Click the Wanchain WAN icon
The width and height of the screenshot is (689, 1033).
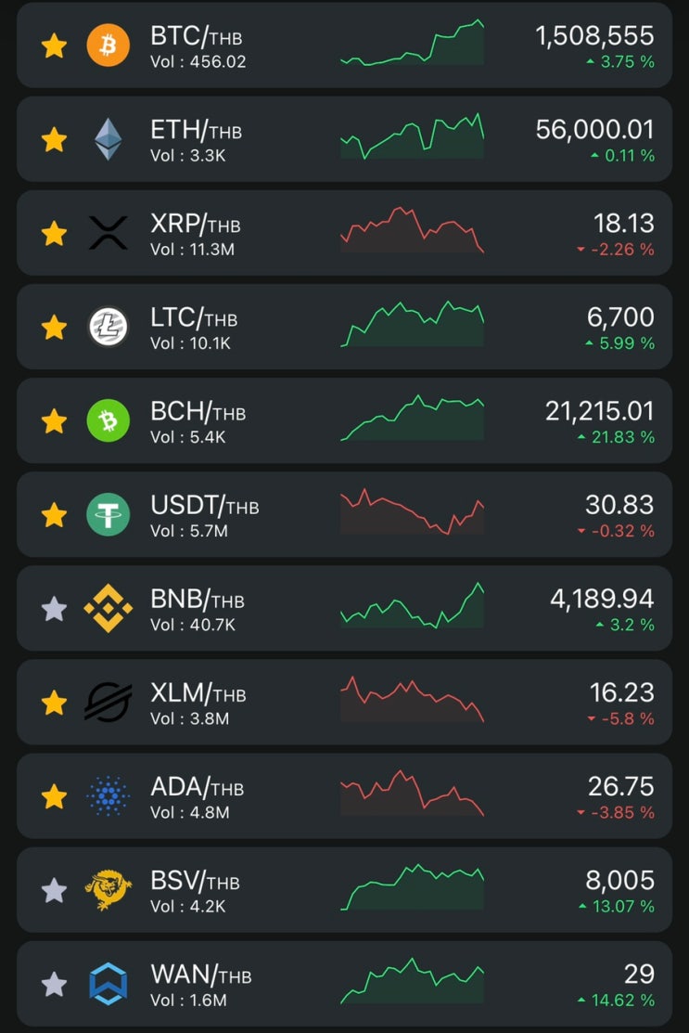coord(108,983)
